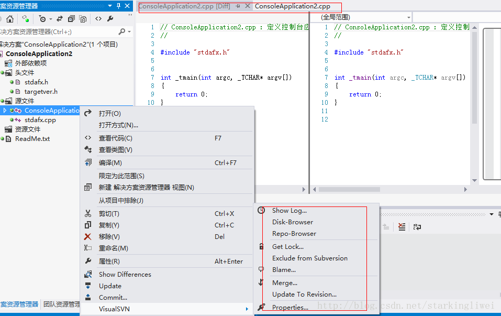
Task: Expand the ConsoleApplication2.cpp tree arrow
Action: click(5, 111)
